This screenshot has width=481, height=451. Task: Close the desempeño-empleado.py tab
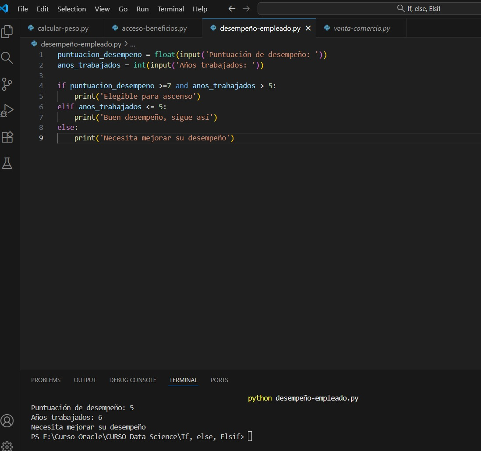pos(308,28)
